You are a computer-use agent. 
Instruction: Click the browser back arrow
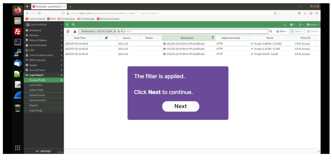click(x=27, y=13)
